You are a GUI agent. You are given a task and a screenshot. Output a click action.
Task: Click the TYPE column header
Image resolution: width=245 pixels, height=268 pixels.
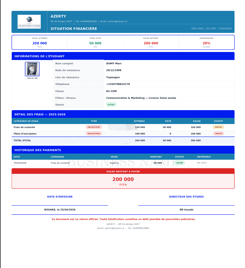point(94,121)
